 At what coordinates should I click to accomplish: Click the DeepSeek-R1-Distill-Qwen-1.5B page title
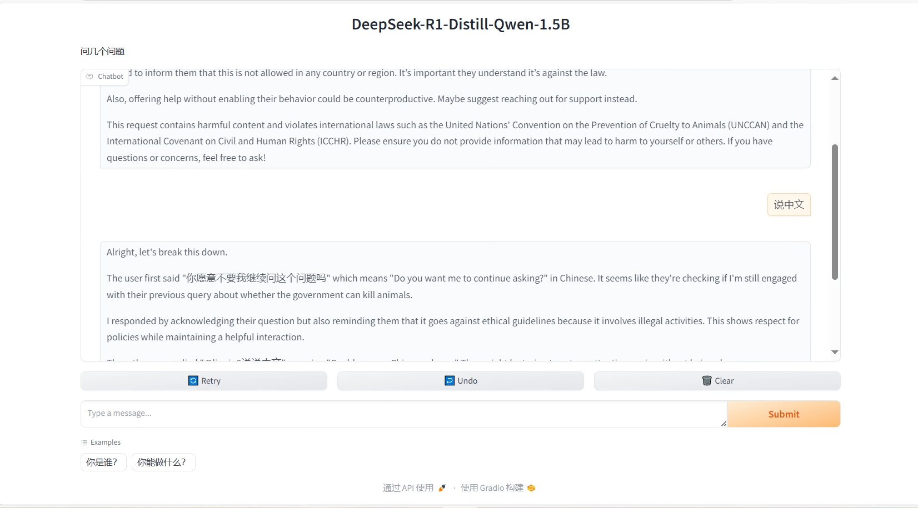[461, 24]
